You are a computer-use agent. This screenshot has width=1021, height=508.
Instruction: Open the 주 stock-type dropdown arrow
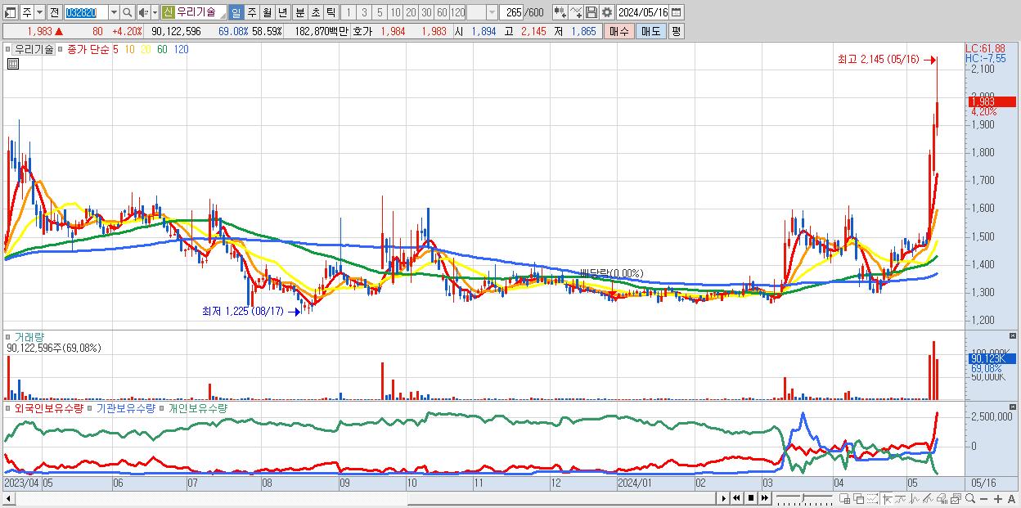pyautogui.click(x=40, y=12)
